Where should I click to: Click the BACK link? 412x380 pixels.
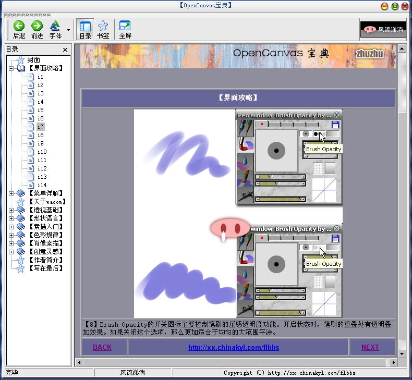tap(102, 347)
